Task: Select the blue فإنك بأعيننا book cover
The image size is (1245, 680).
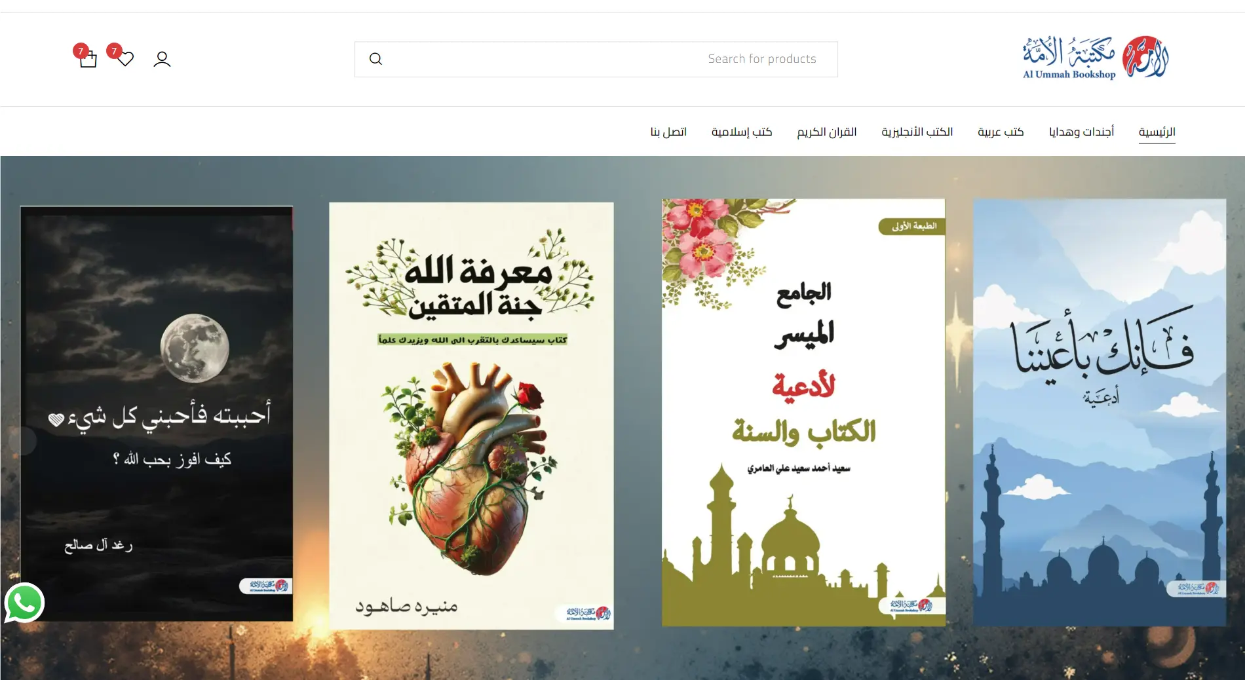Action: pos(1099,413)
